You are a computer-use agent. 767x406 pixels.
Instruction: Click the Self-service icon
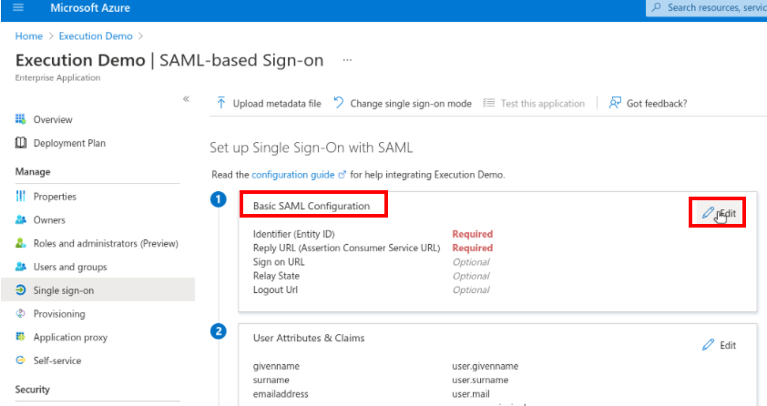pyautogui.click(x=21, y=360)
